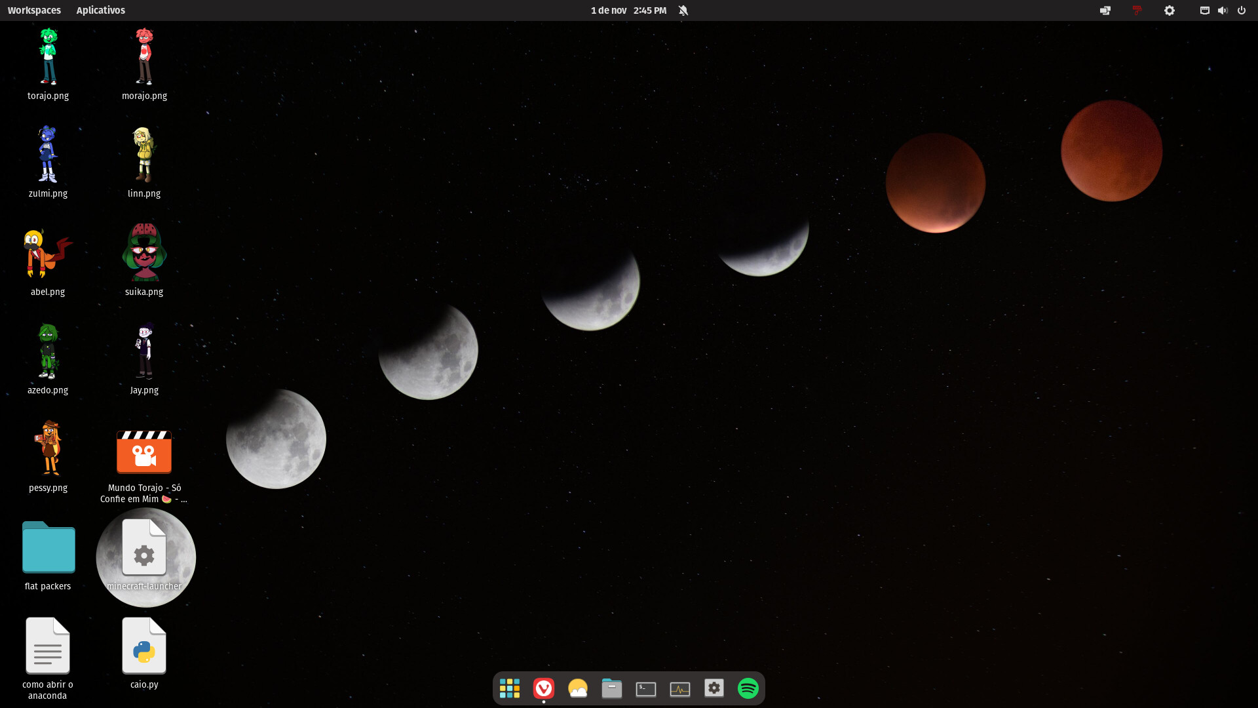Image resolution: width=1258 pixels, height=708 pixels.
Task: Open Vivaldi browser from the dock
Action: pos(543,688)
